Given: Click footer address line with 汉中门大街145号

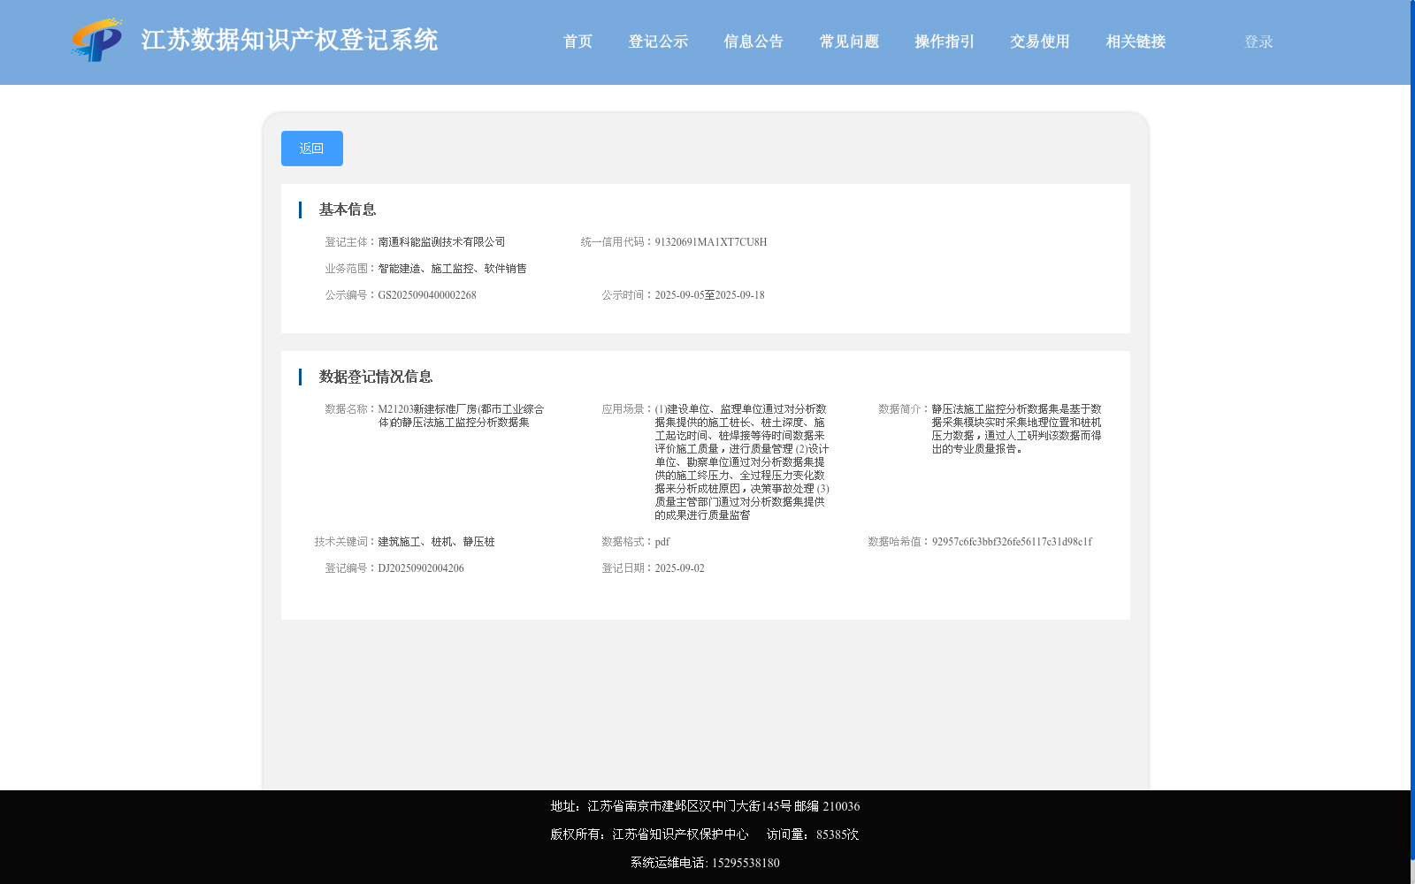Looking at the screenshot, I should pyautogui.click(x=705, y=806).
